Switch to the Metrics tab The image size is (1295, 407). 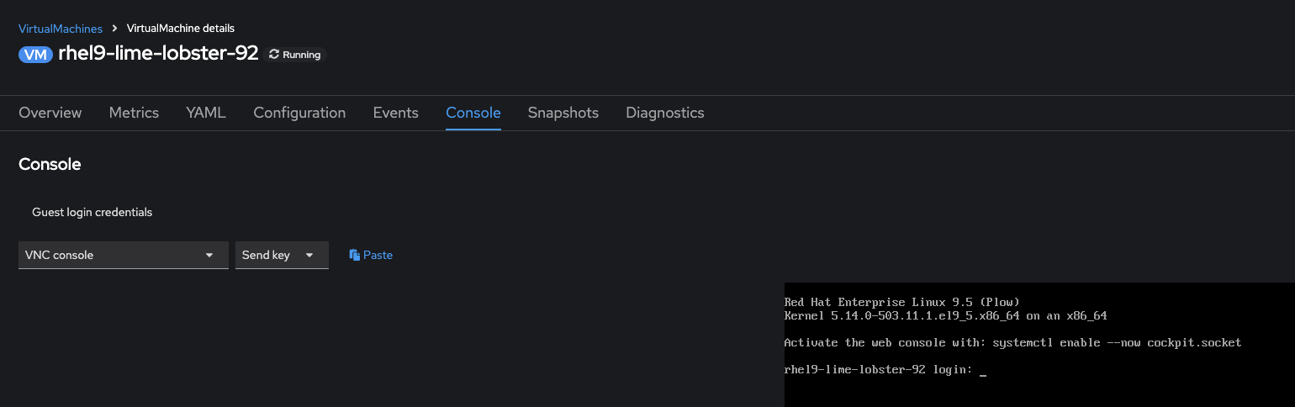click(x=134, y=113)
